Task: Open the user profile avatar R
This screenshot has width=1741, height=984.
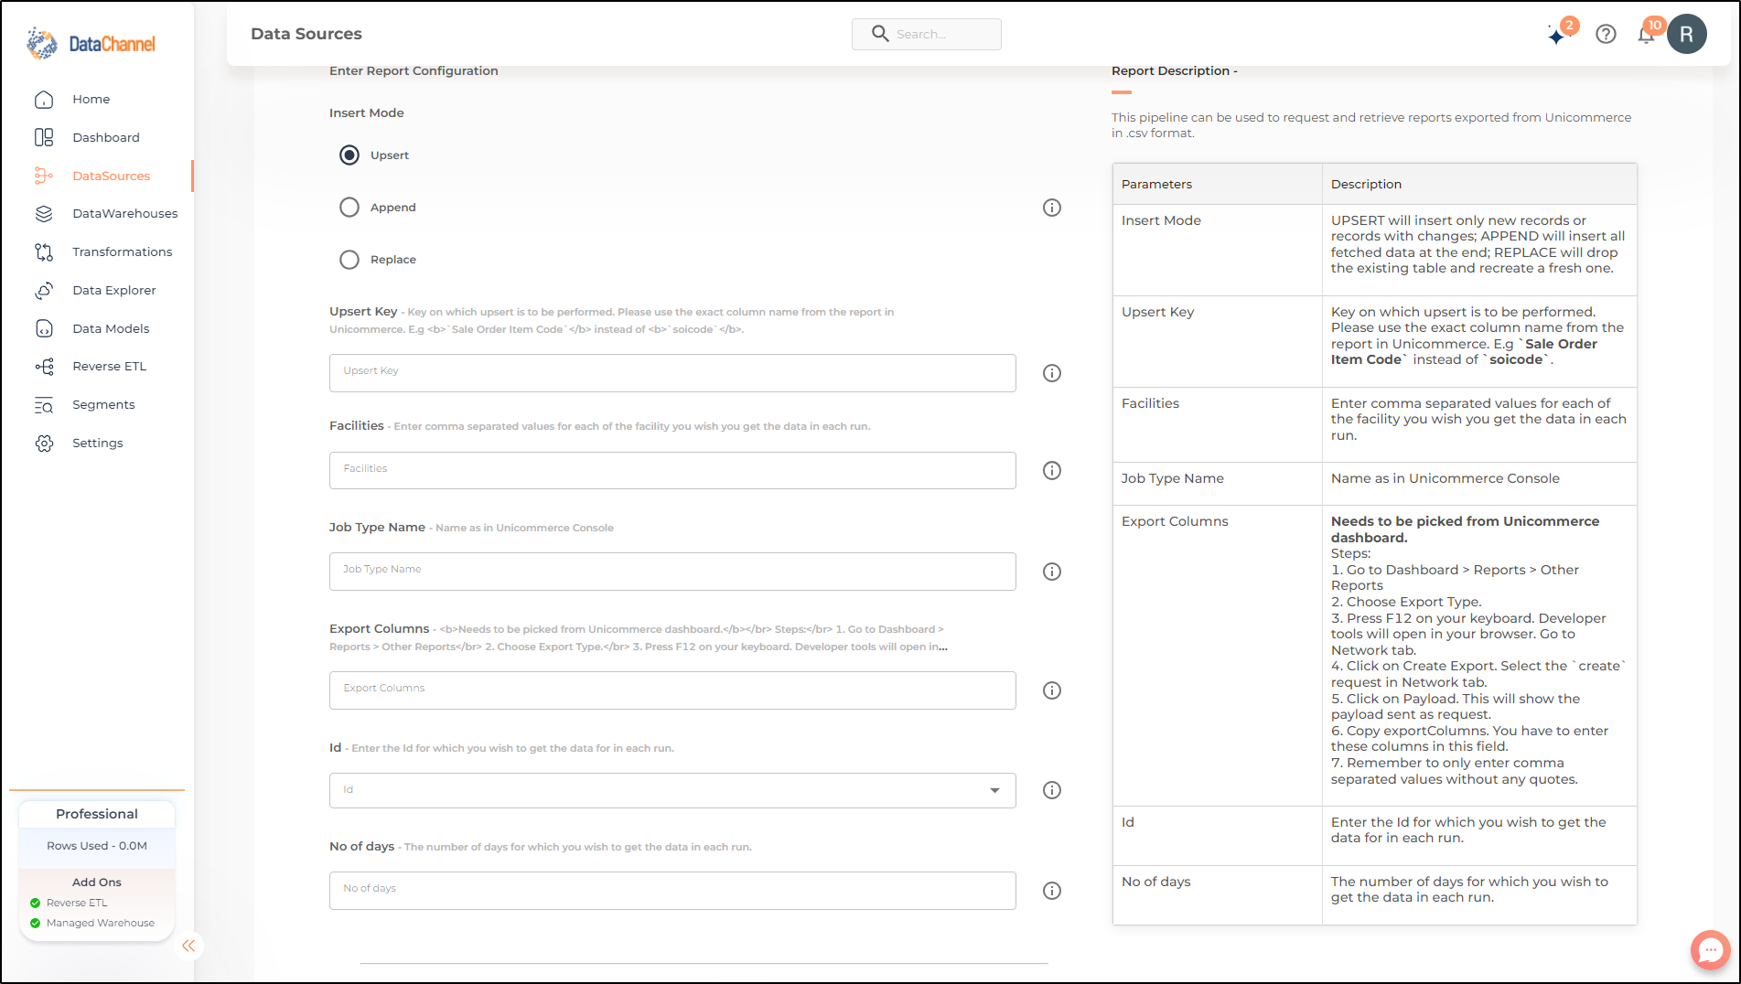Action: click(1686, 34)
